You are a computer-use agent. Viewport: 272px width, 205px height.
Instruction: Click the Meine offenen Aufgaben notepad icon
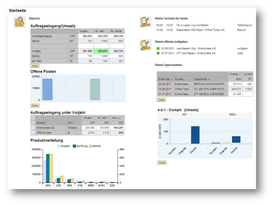coord(145,45)
